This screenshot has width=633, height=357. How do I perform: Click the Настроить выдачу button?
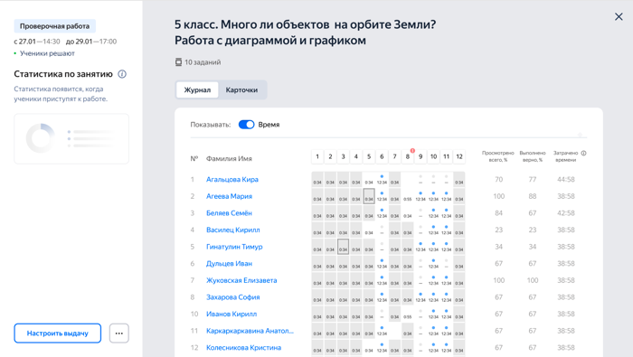click(57, 334)
